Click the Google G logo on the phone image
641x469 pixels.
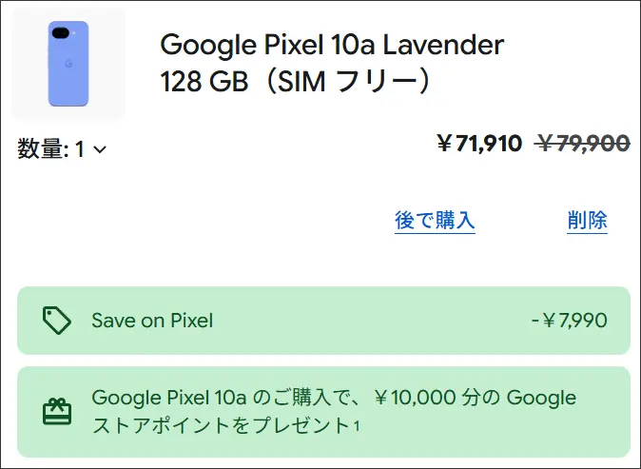coord(68,64)
